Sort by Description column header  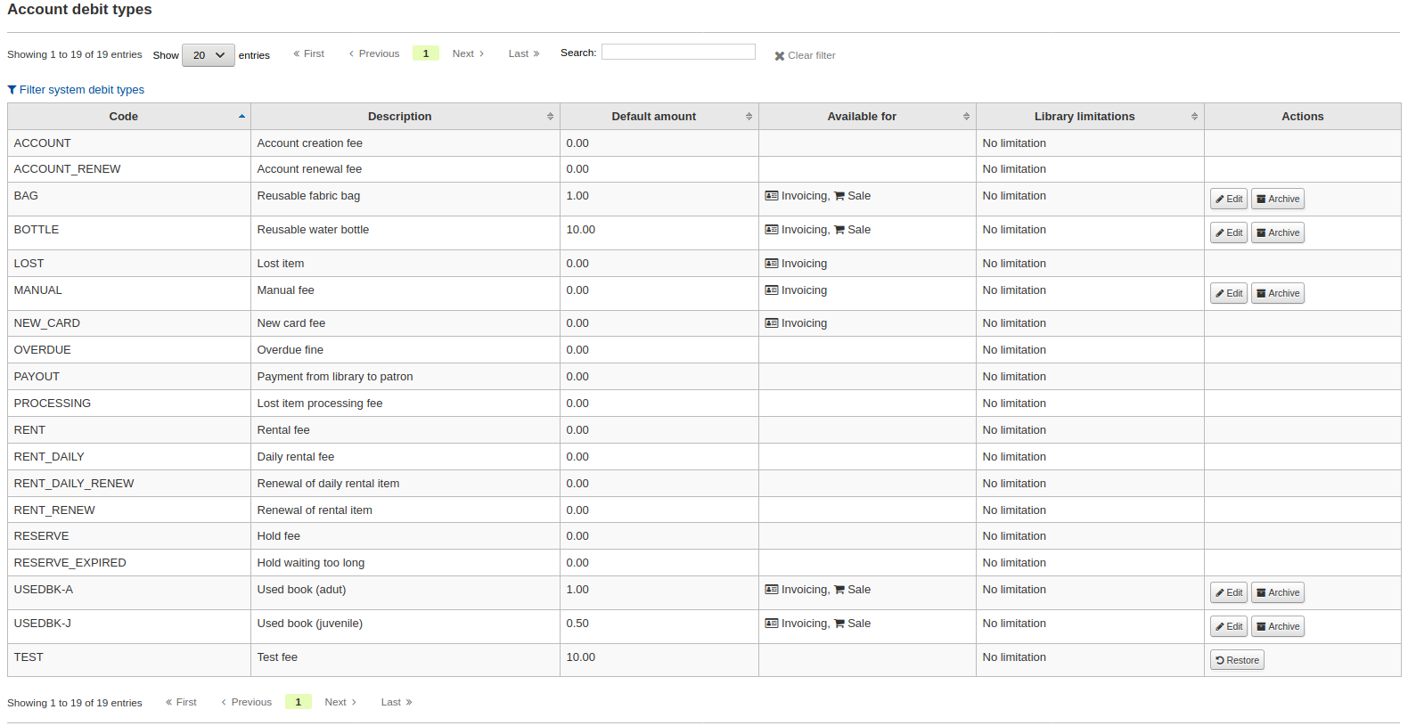point(399,117)
